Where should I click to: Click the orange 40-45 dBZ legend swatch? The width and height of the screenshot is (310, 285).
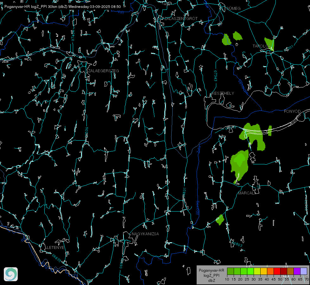(x=270, y=271)
